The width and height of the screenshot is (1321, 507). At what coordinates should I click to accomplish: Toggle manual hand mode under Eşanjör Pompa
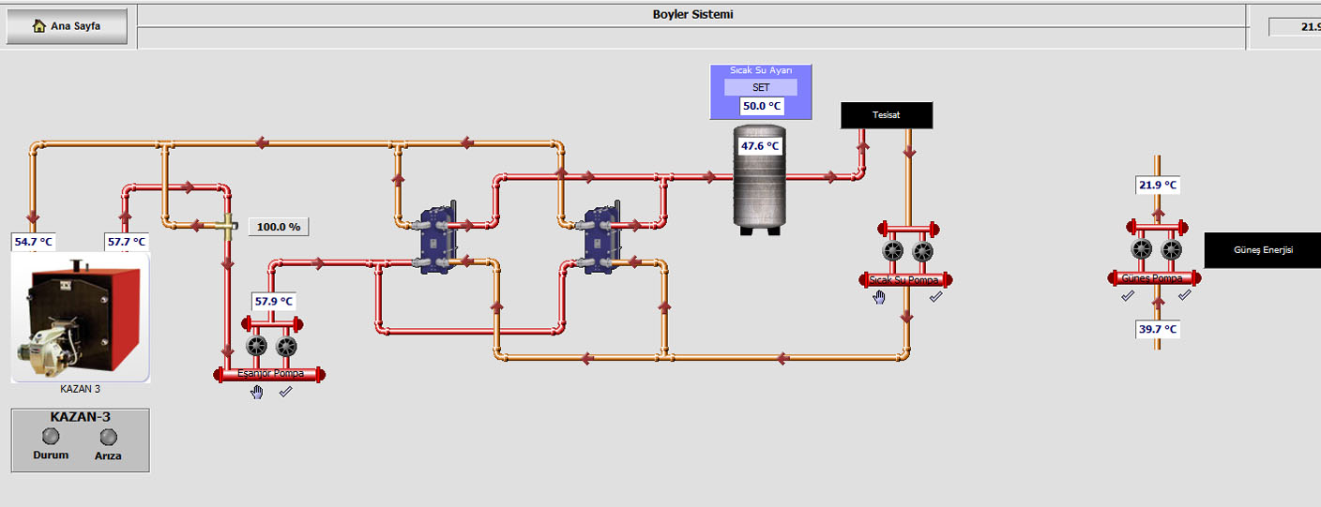(x=257, y=393)
